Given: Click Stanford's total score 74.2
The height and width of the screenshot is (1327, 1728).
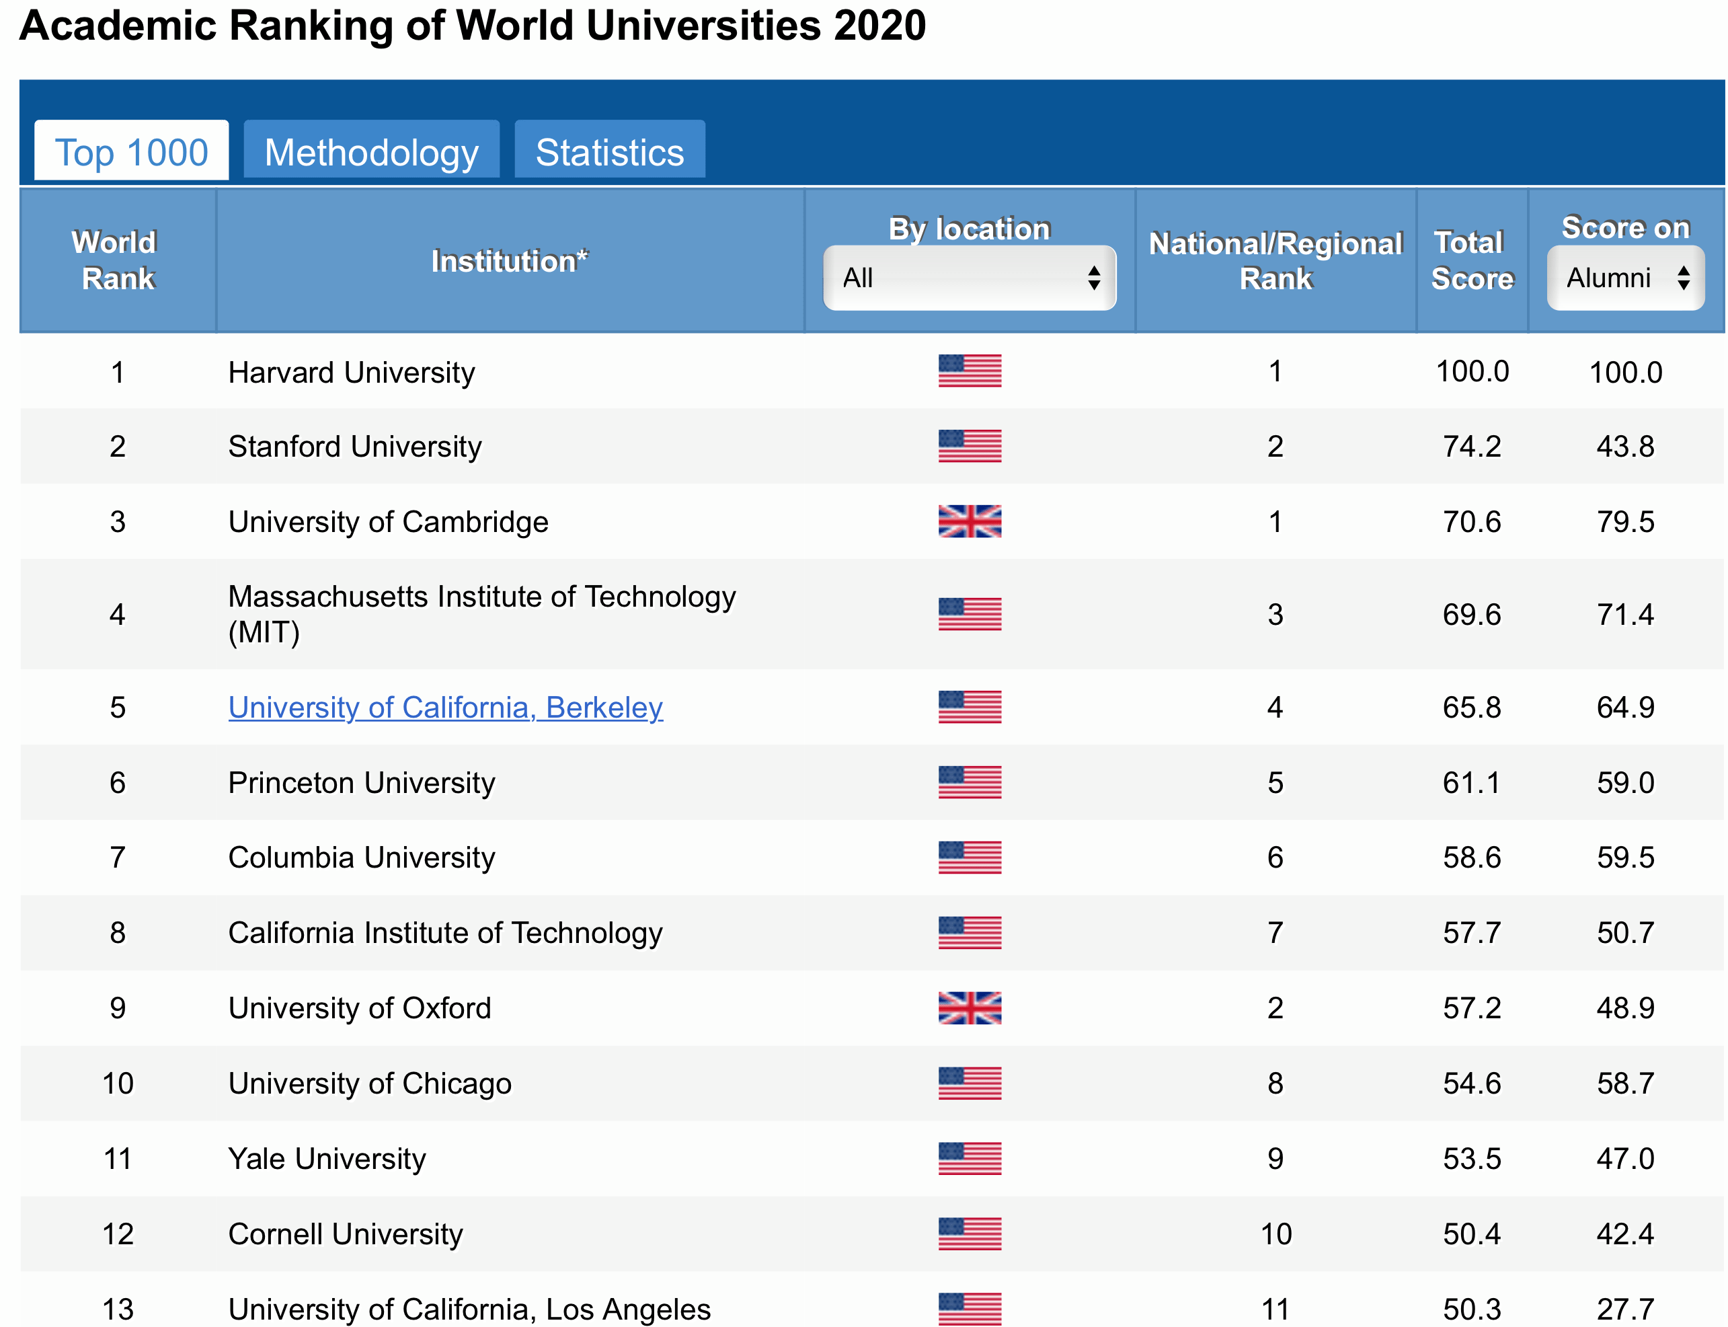Looking at the screenshot, I should pyautogui.click(x=1472, y=447).
